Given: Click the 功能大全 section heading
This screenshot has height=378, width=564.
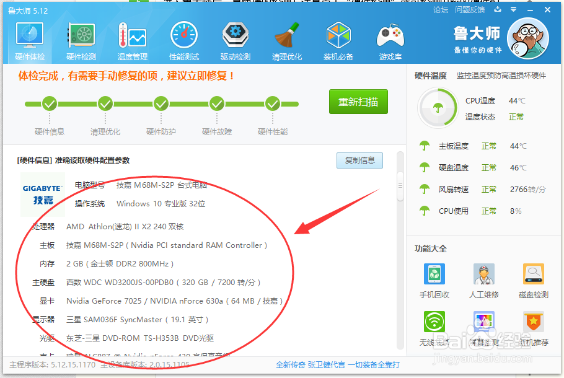Looking at the screenshot, I should tap(430, 249).
